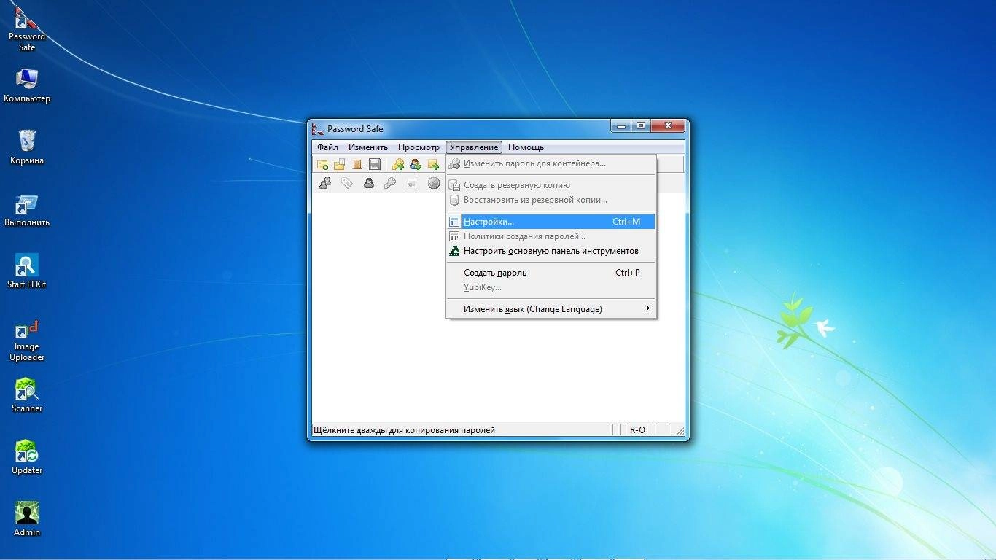Select the Admin desktop icon
This screenshot has height=560, width=996.
27,519
